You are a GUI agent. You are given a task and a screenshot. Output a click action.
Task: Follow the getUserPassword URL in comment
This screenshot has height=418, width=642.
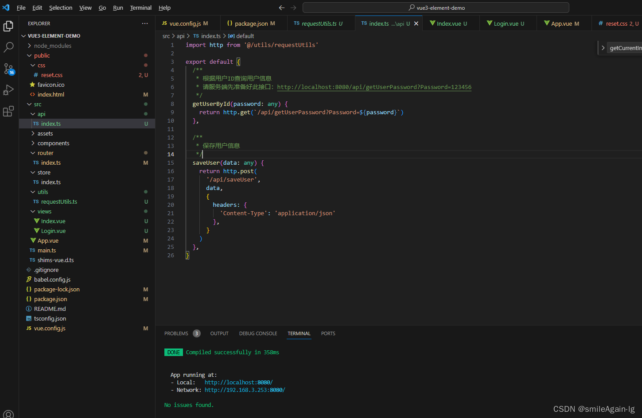click(x=374, y=87)
